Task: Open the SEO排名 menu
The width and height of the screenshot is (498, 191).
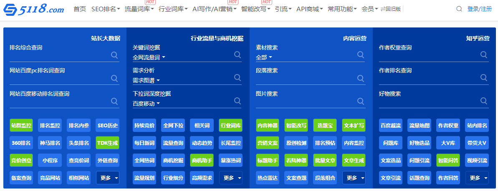Action: pos(106,9)
